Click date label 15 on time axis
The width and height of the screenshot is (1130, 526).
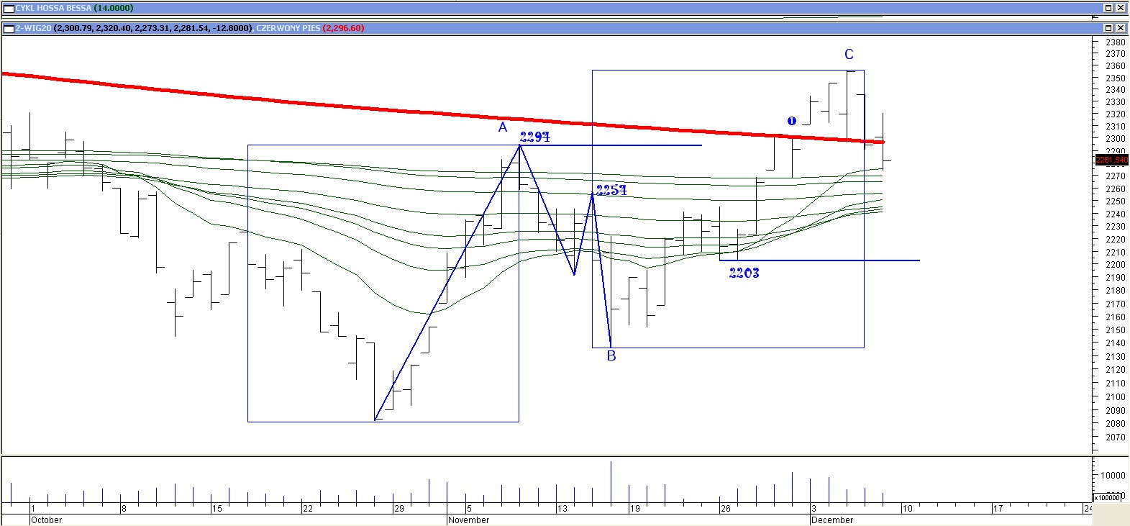(x=217, y=509)
